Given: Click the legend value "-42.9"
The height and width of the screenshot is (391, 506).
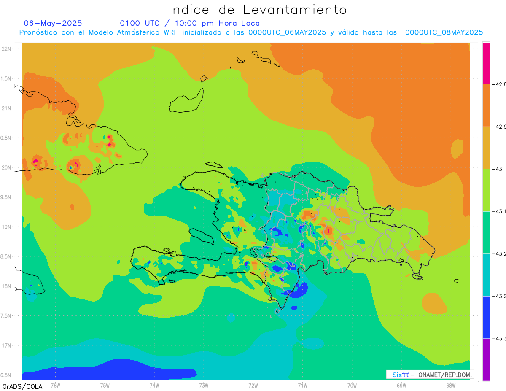Looking at the screenshot, I should click(499, 127).
